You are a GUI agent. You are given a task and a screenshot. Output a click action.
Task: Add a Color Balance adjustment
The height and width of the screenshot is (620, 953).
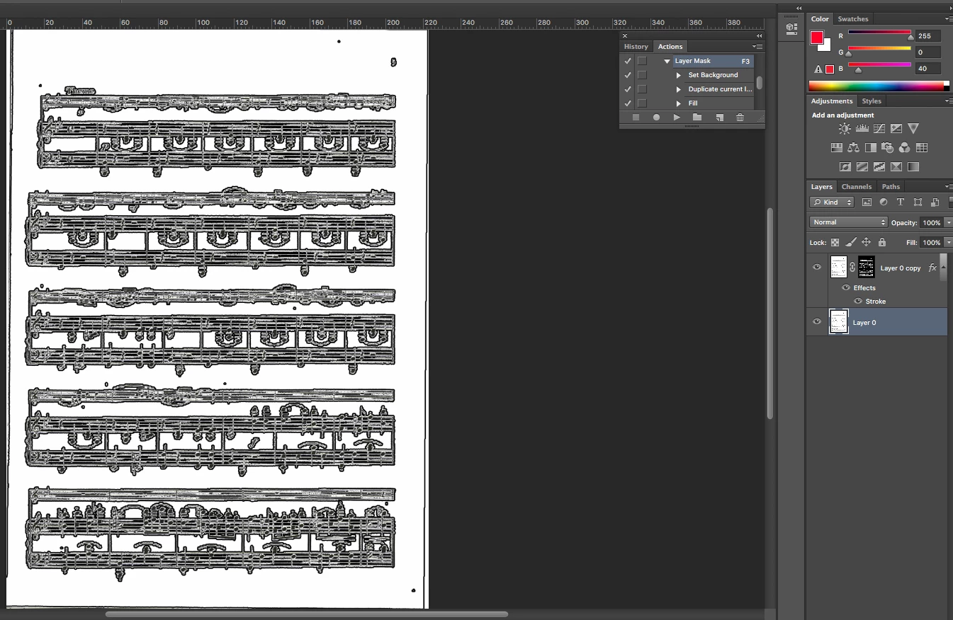854,148
